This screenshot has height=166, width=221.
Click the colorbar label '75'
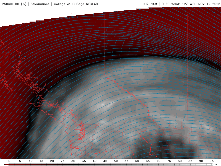[169, 161]
